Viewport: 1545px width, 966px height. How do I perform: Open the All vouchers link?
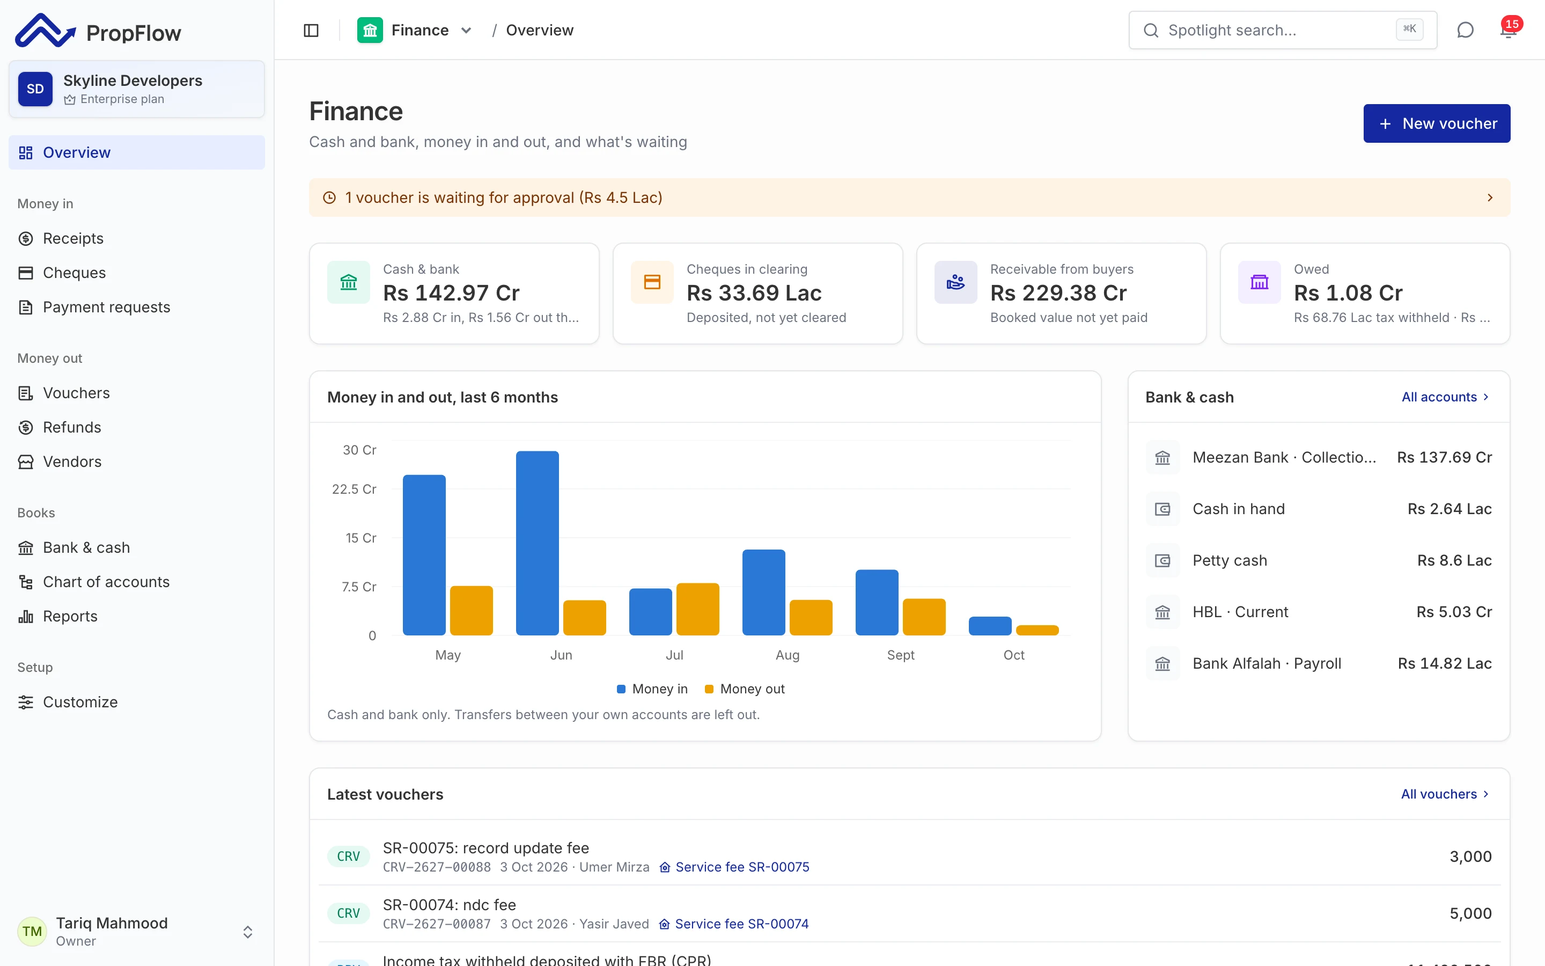1445,794
